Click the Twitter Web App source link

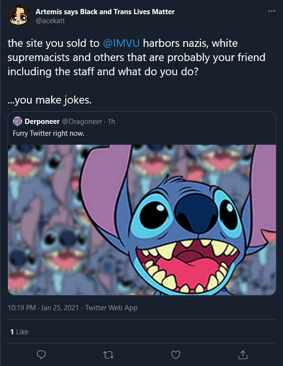coord(111,308)
